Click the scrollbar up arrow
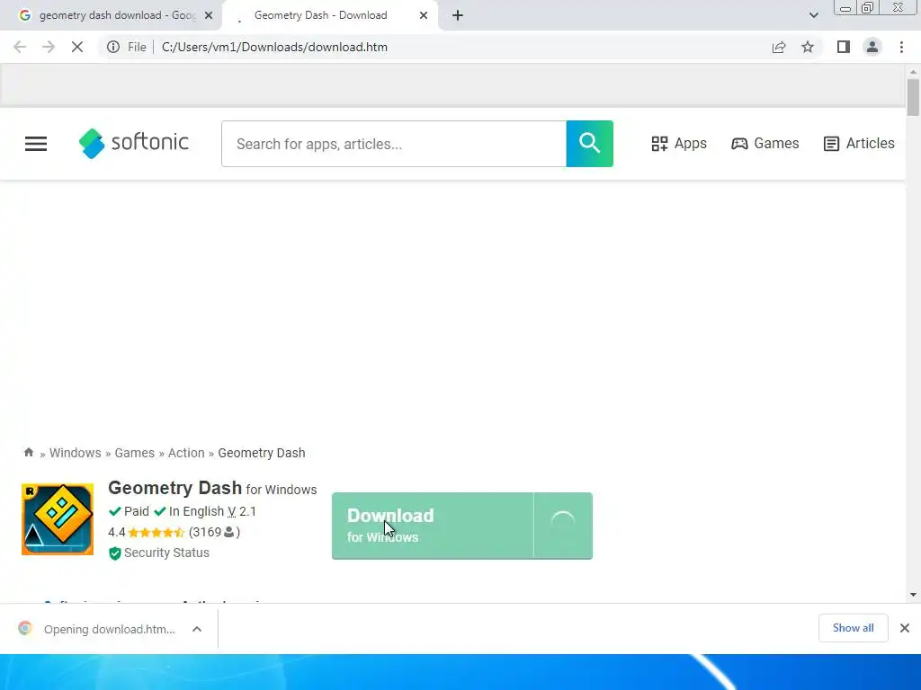 pos(913,72)
